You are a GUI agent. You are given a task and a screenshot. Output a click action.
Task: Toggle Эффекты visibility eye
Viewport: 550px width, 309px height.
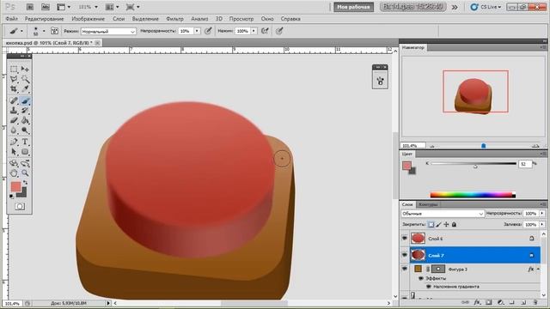pos(420,278)
